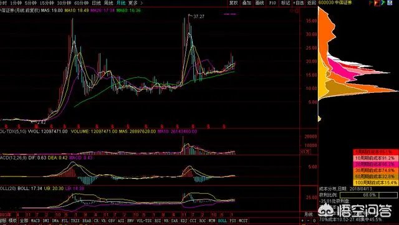This screenshot has height=225, width=399.
Task: Click the 100周期前成本15.4% legend swatch
Action: (375, 183)
